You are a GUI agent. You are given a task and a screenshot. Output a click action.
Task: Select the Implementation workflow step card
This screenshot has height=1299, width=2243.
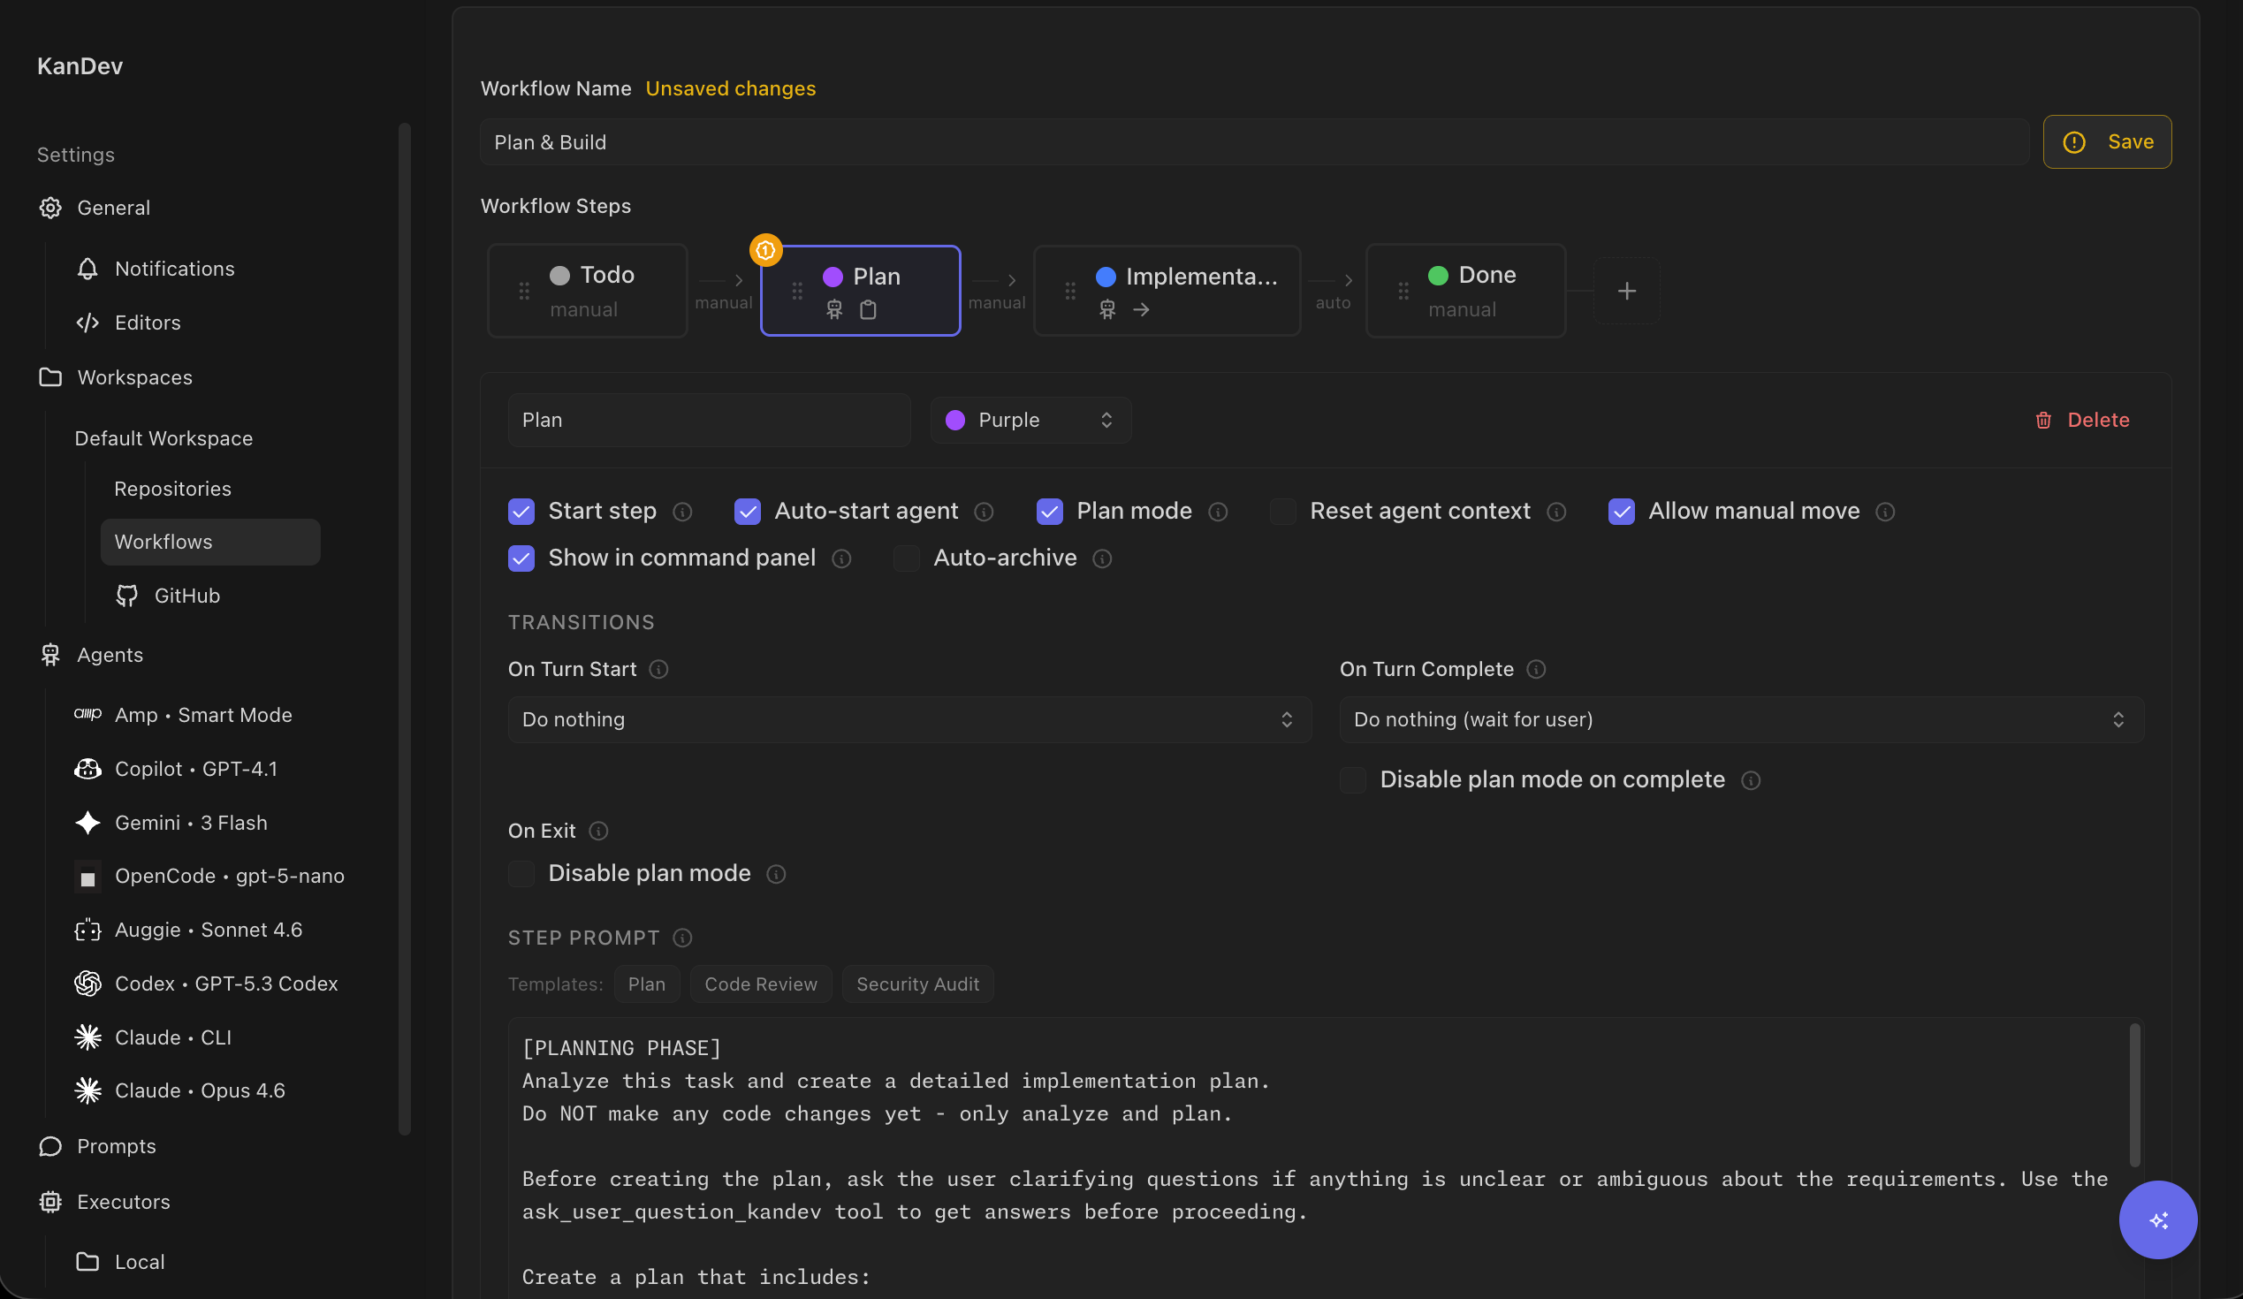point(1167,291)
